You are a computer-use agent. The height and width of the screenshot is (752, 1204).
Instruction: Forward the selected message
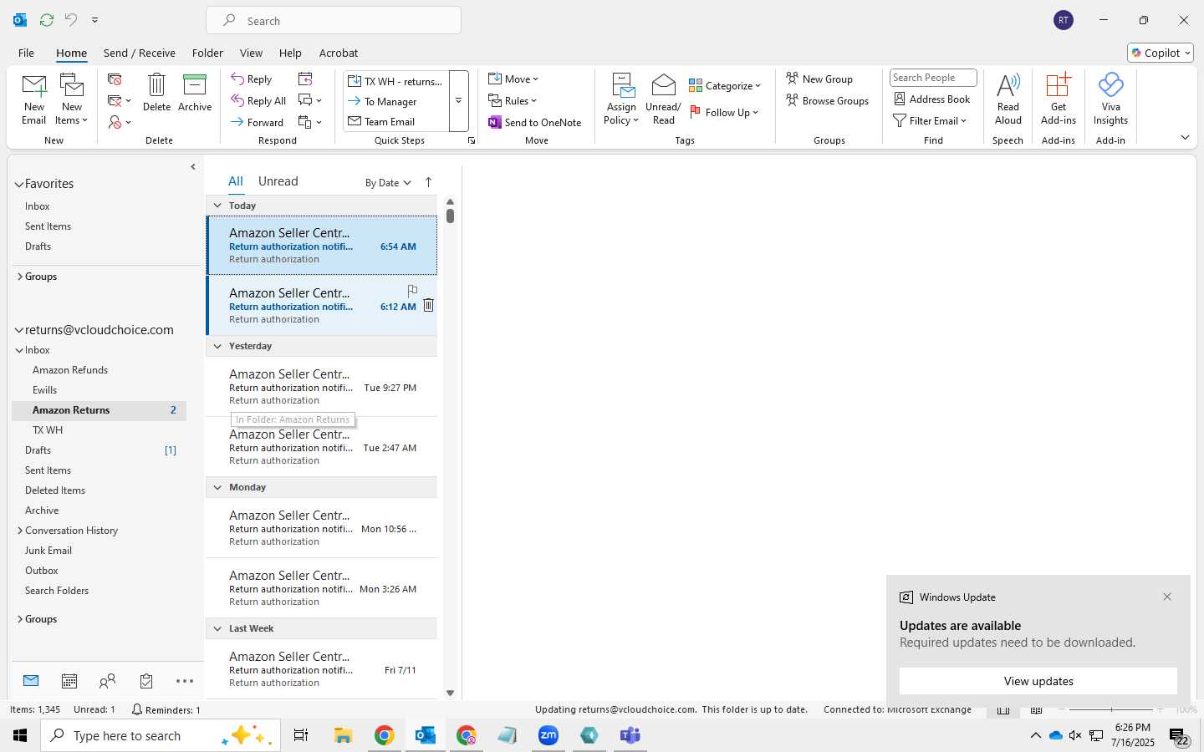point(258,123)
